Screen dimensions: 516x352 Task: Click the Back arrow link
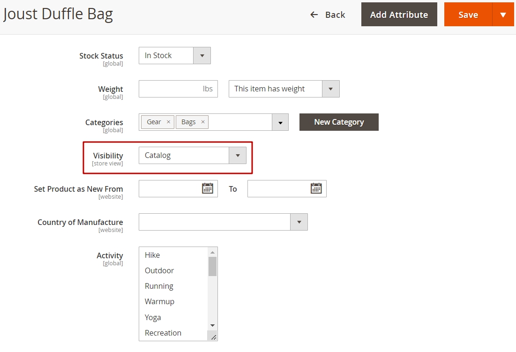(328, 15)
